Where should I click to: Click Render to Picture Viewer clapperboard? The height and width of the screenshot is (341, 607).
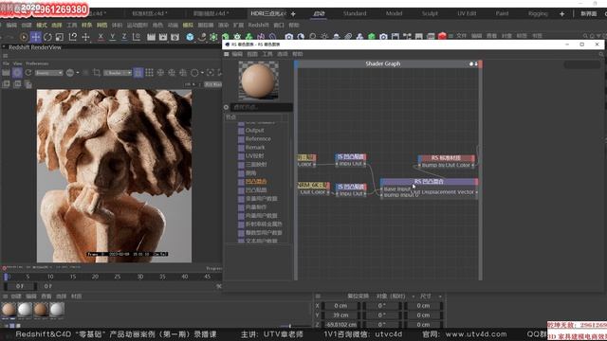(x=163, y=37)
